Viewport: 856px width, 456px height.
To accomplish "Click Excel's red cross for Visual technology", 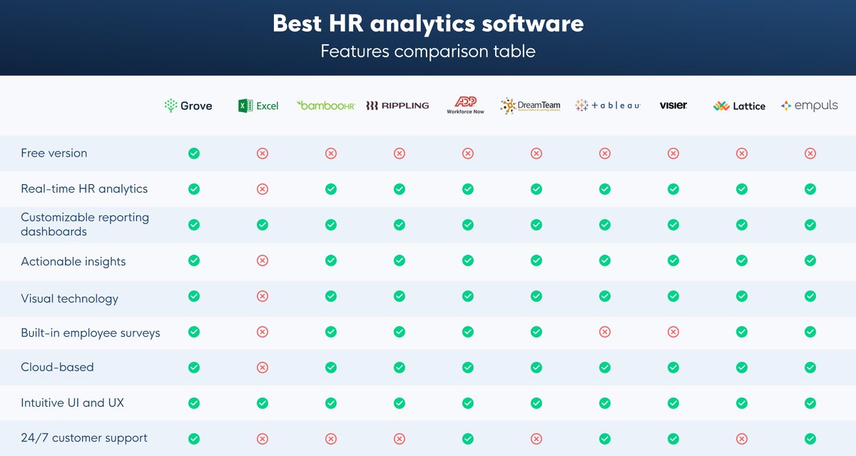I will (x=263, y=296).
